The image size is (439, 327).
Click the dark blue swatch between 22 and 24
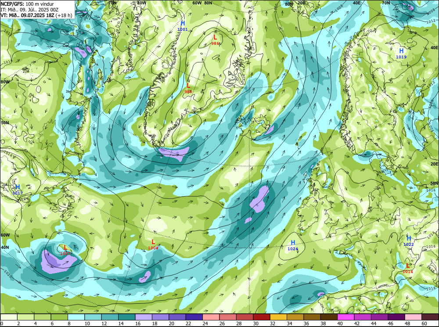[194, 317]
